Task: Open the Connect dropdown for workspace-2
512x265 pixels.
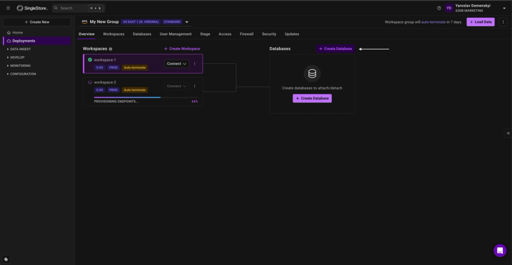Action: point(176,86)
